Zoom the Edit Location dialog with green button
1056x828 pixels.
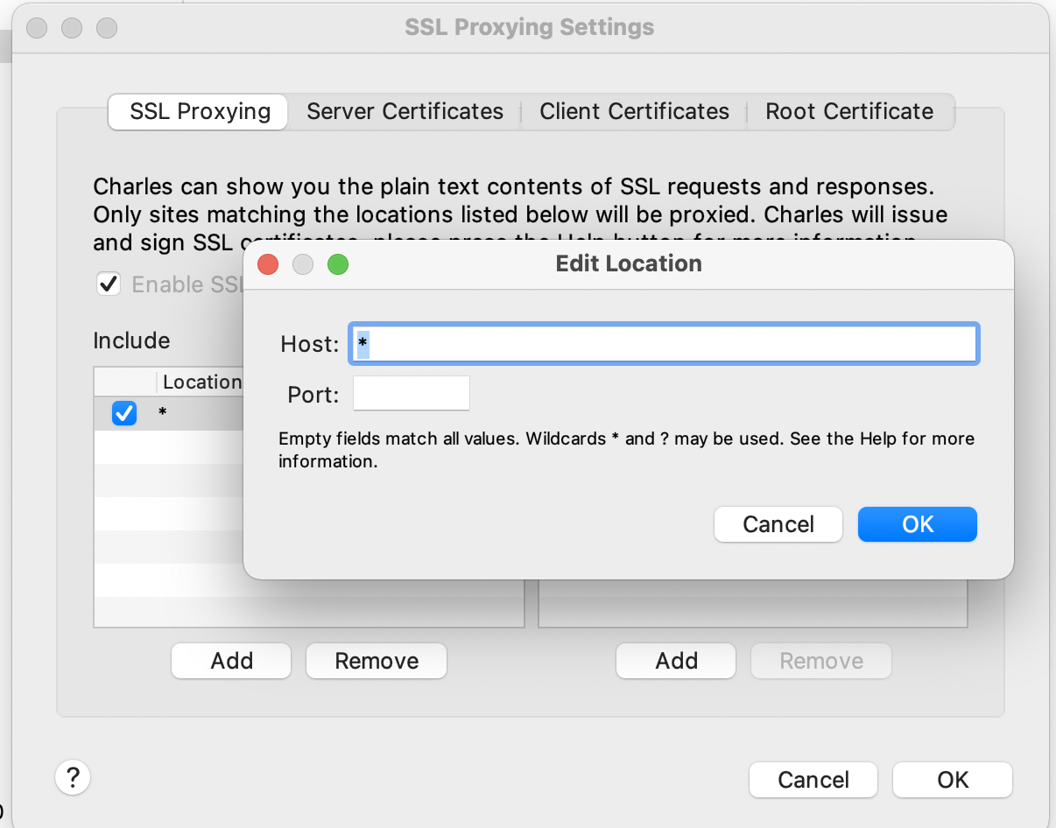tap(338, 263)
